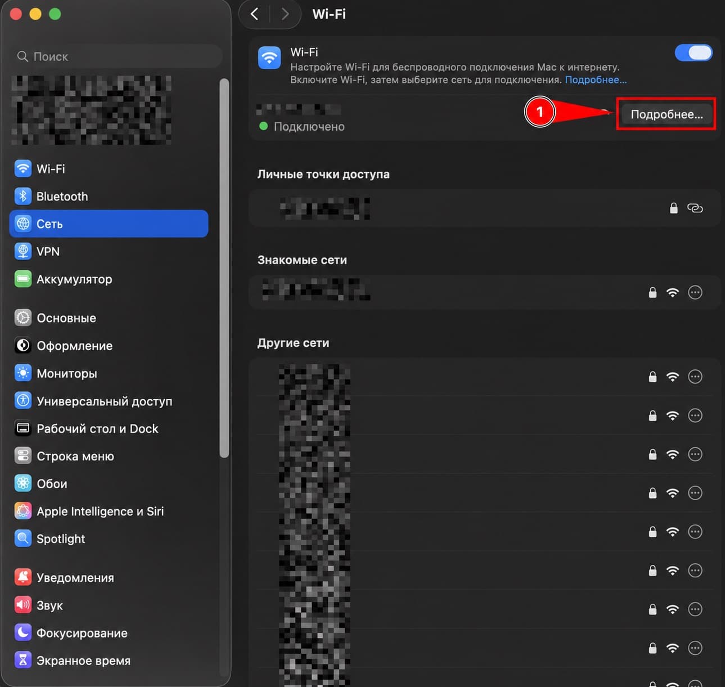
Task: Click the link icon of personal hotspot
Action: point(695,208)
